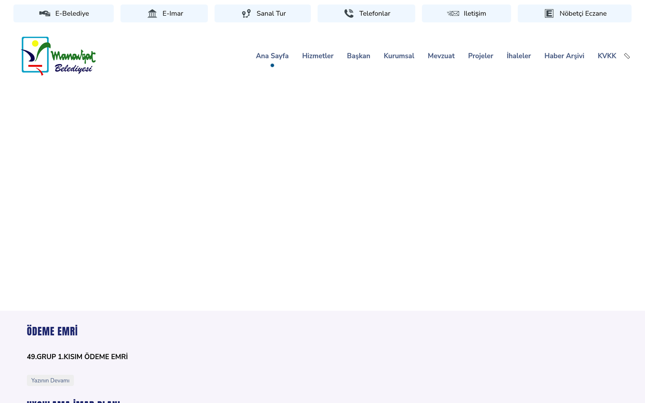Click the Manavgat Belediyesi logo

coord(58,56)
